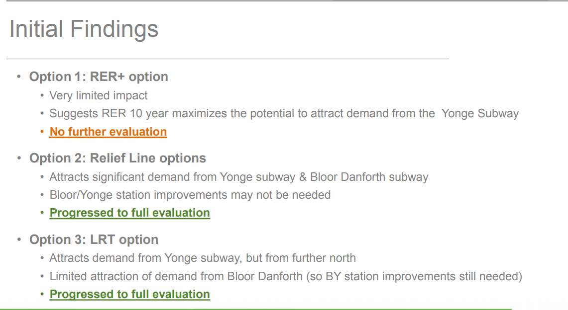Select the "Option 3: LRT option" heading
This screenshot has height=310, width=568.
coord(94,239)
